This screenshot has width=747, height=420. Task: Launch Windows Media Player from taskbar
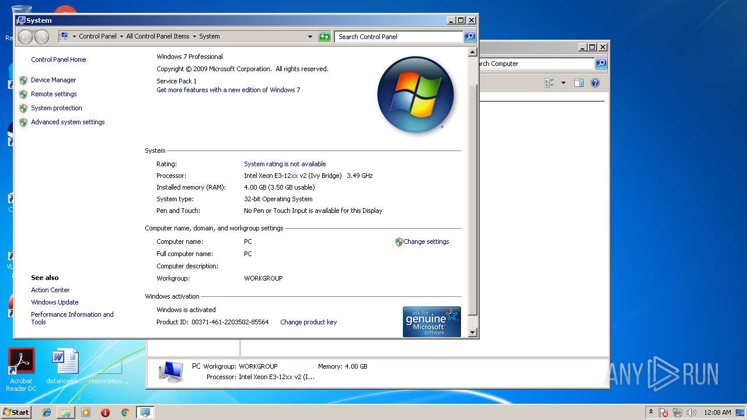pyautogui.click(x=86, y=412)
